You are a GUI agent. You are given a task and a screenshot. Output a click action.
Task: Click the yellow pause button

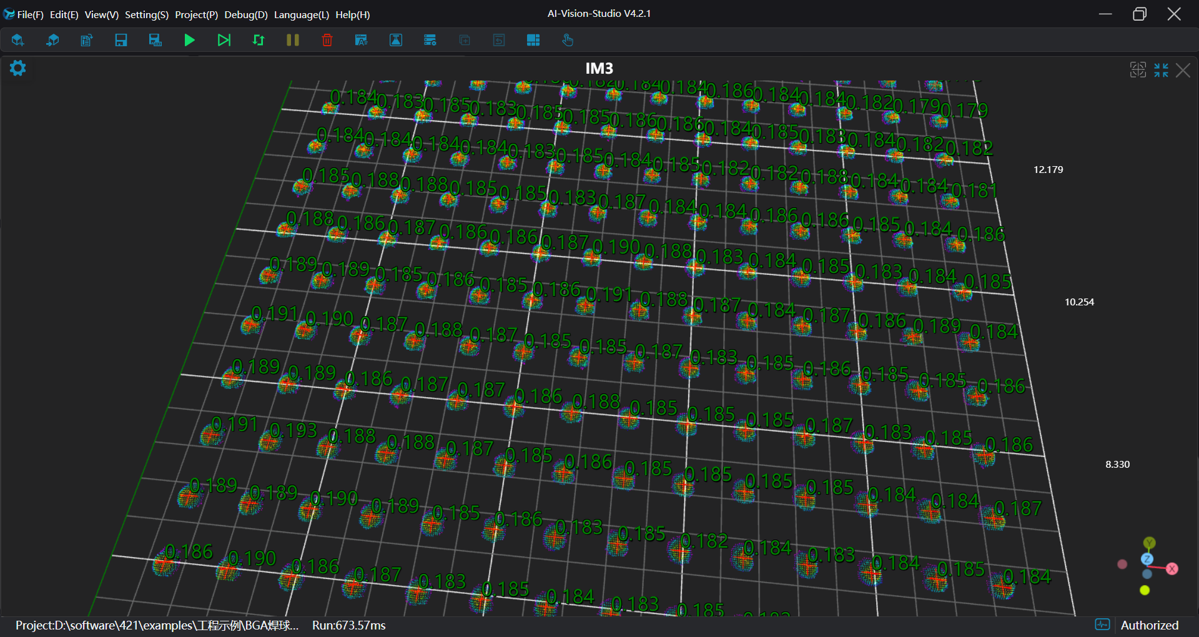[292, 41]
